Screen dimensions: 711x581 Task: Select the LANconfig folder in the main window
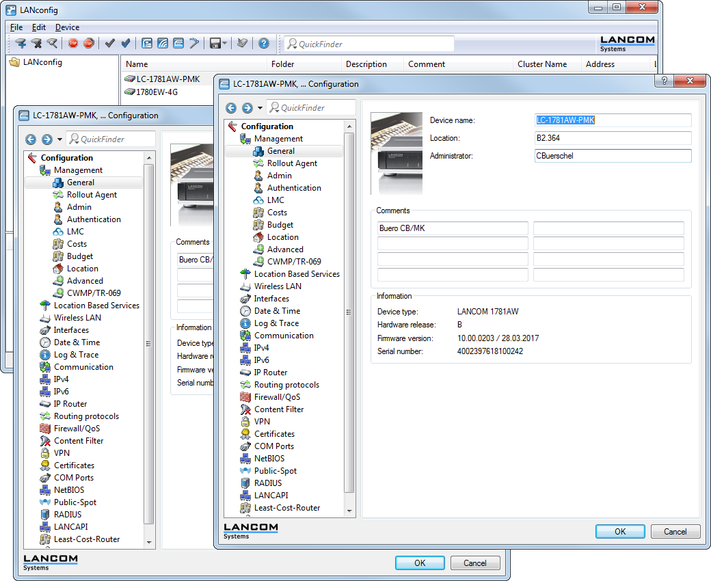pos(42,62)
